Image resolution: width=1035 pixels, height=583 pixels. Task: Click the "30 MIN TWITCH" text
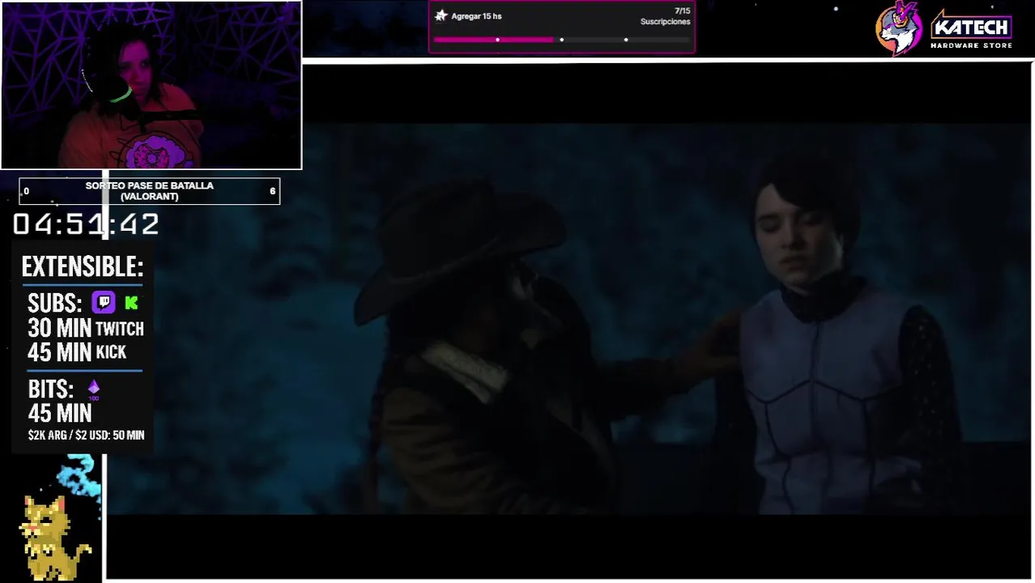(x=86, y=328)
